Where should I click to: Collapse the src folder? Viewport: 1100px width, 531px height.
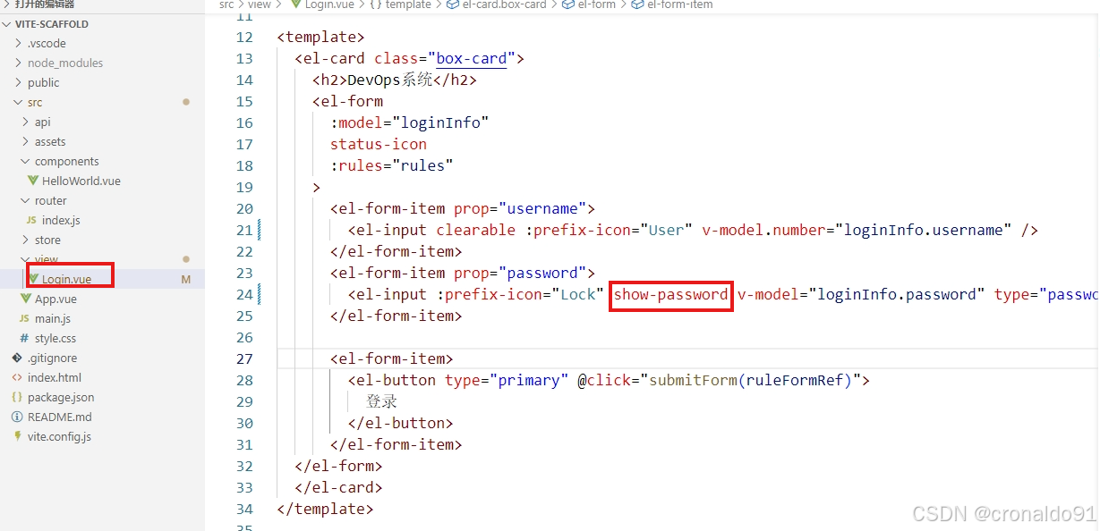pos(19,102)
